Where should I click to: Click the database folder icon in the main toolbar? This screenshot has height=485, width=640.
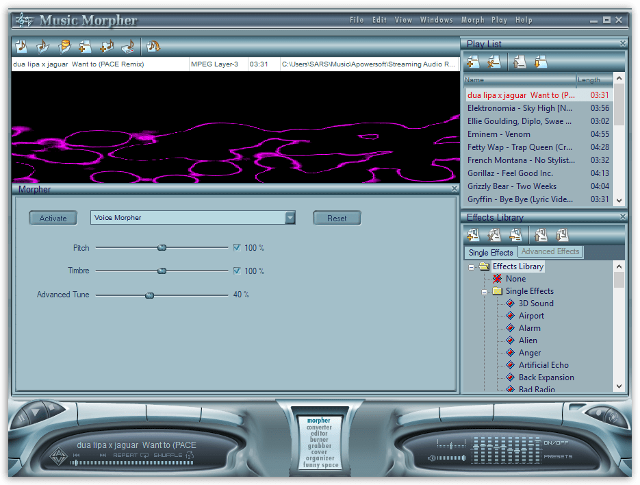point(64,47)
